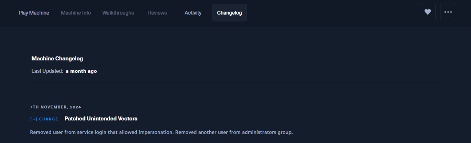Go to the Walkthroughs tab

[x=118, y=13]
